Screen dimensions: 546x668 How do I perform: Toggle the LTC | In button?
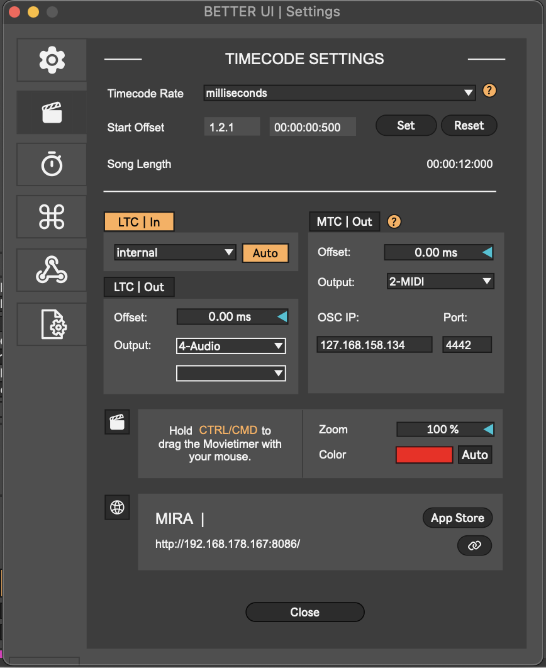pos(139,222)
